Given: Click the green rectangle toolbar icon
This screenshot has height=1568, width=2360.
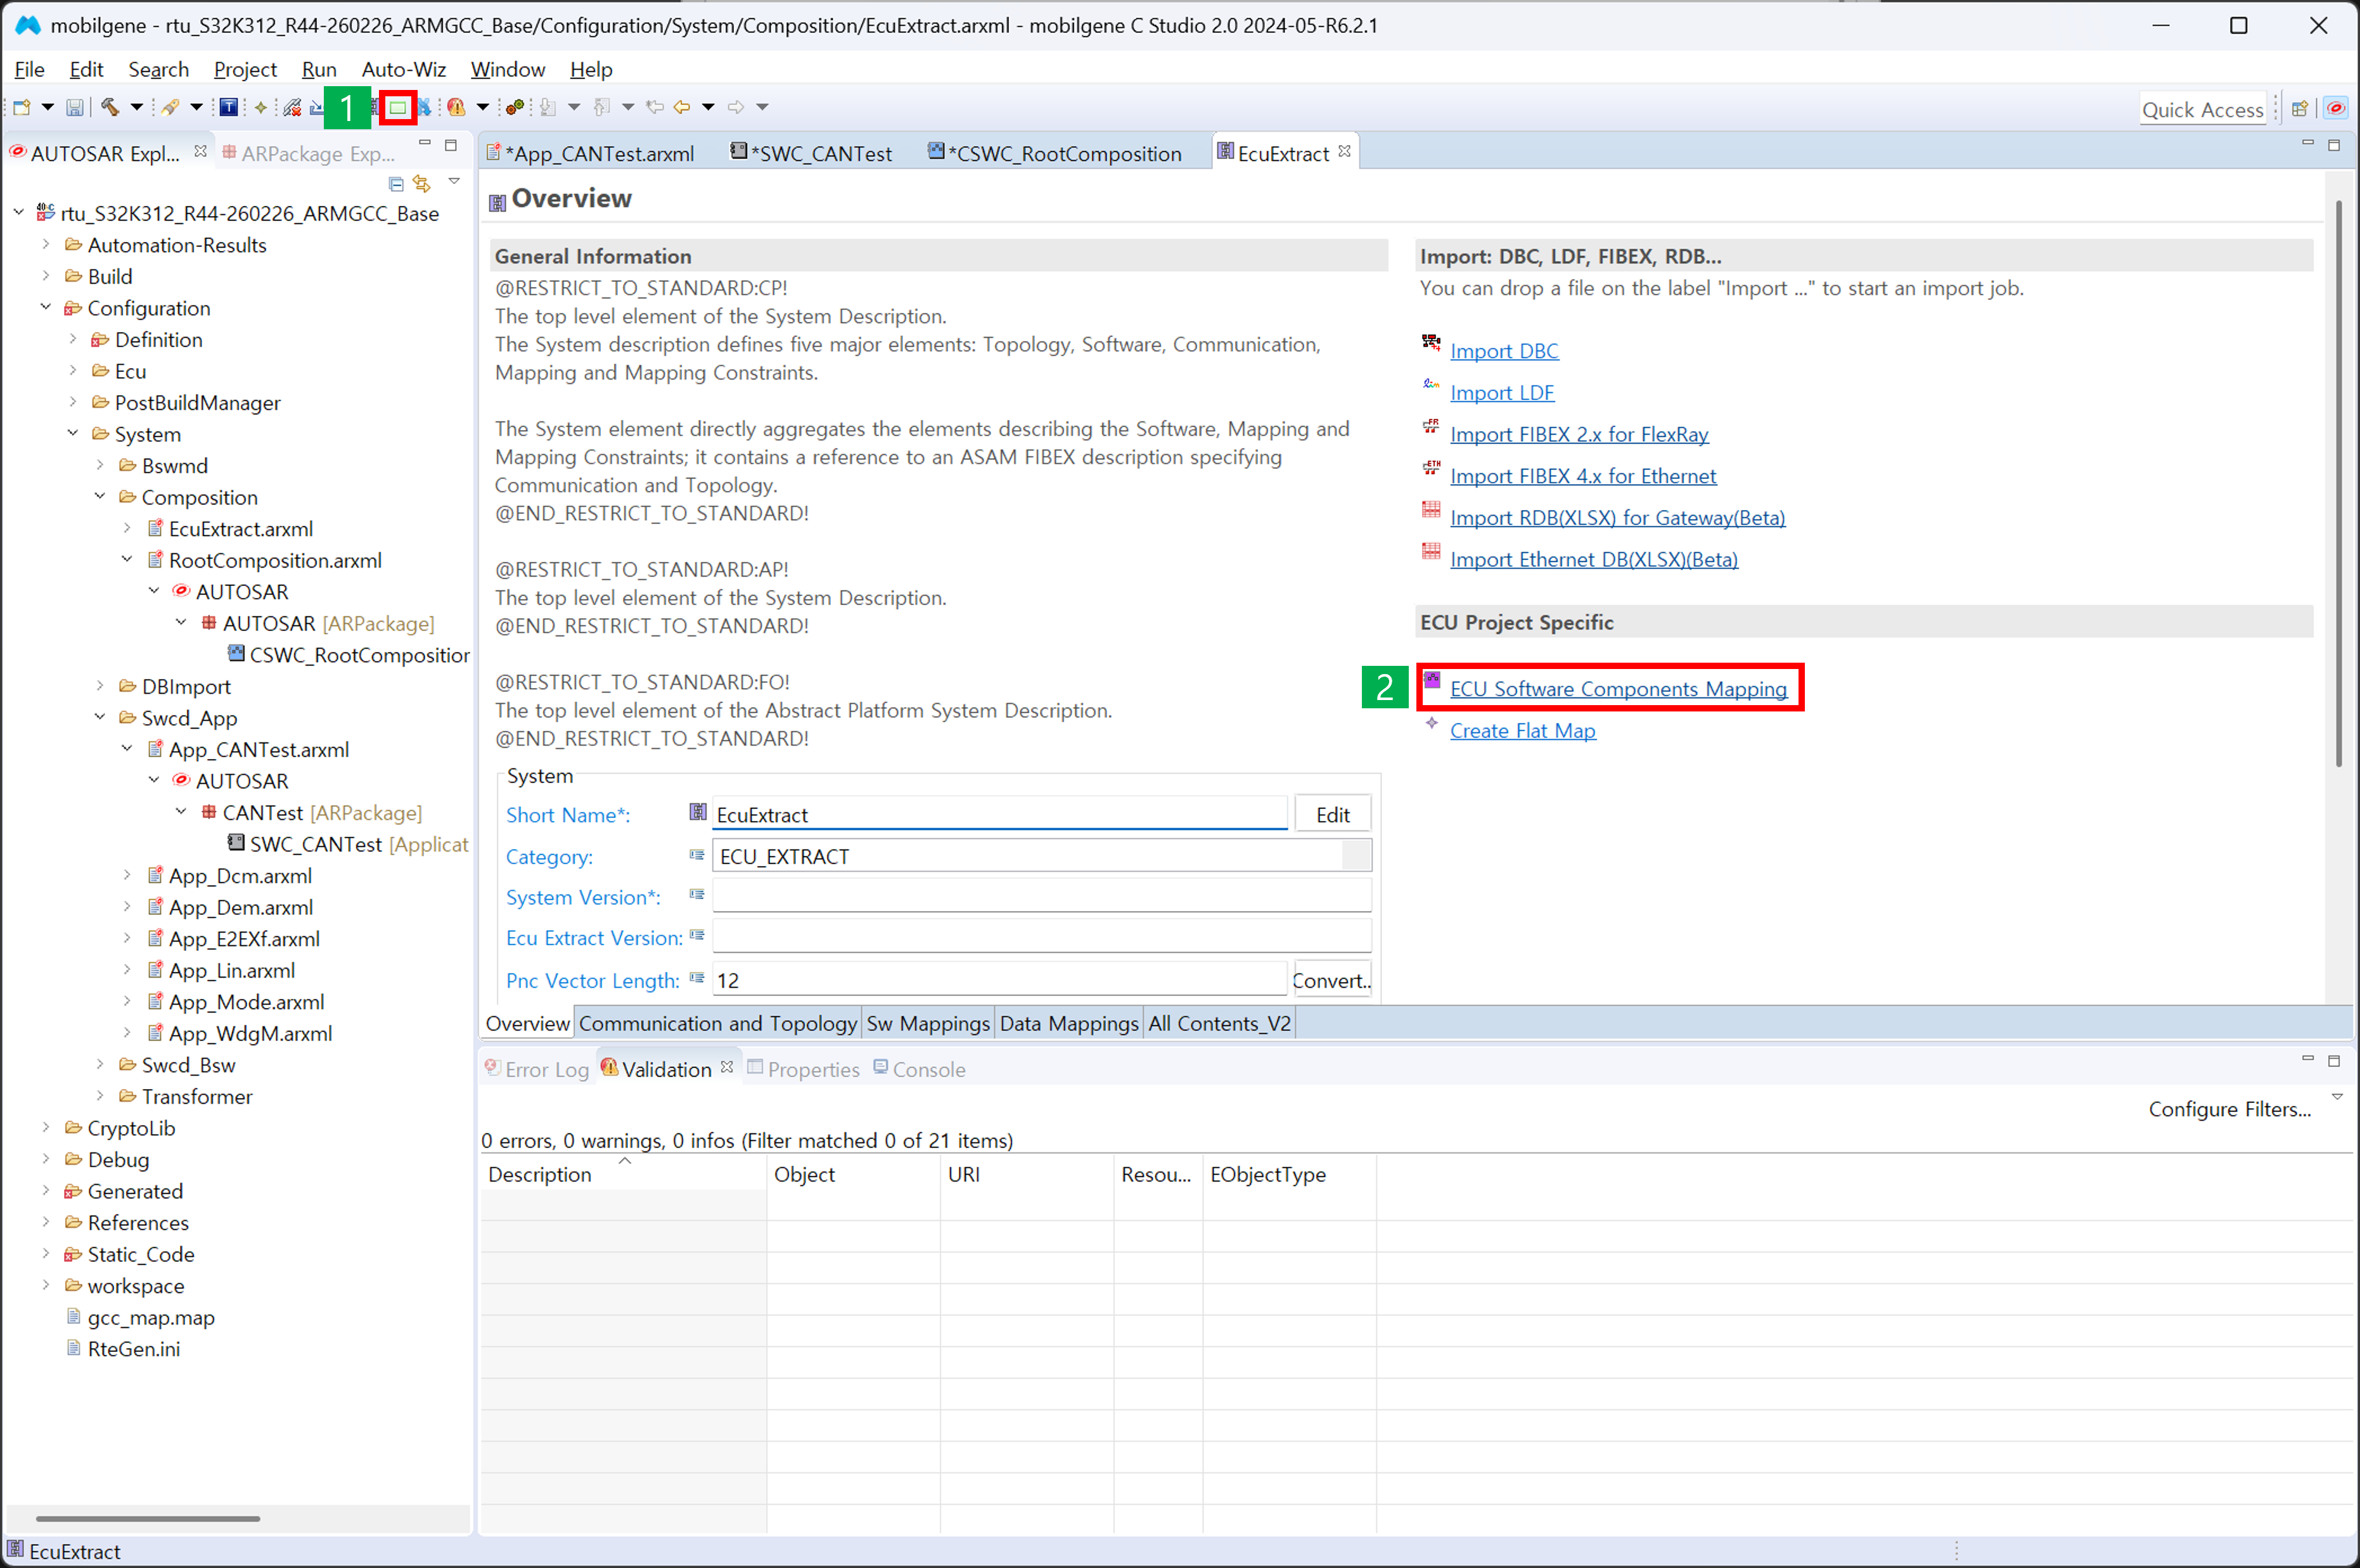Looking at the screenshot, I should point(398,107).
